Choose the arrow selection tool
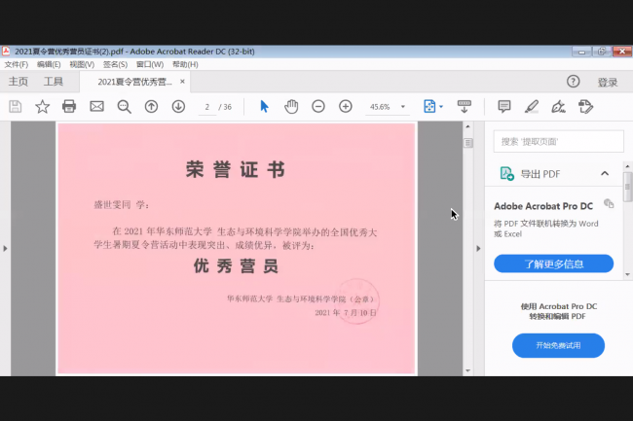This screenshot has width=633, height=421. click(264, 106)
